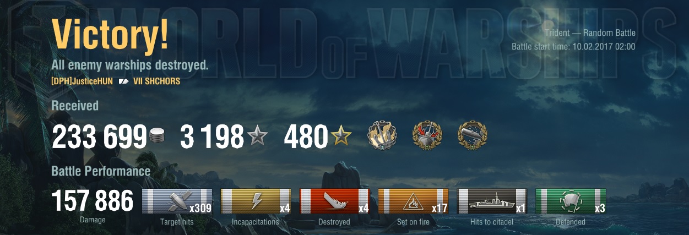Image resolution: width=689 pixels, height=235 pixels.
Task: Select the Incapacitations lightning ribbon
Action: [256, 201]
